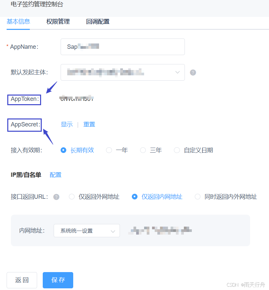Screen dimensions: 269x290
Task: Open the 默认发起主体 dropdown
Action: click(x=123, y=72)
